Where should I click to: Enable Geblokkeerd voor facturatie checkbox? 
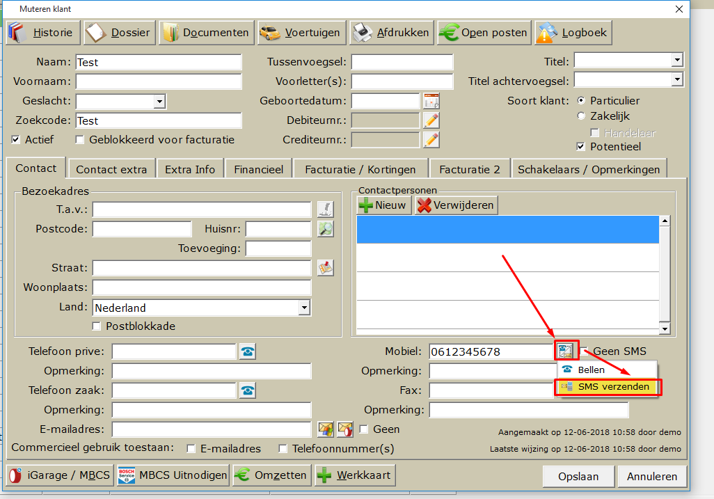pyautogui.click(x=80, y=140)
